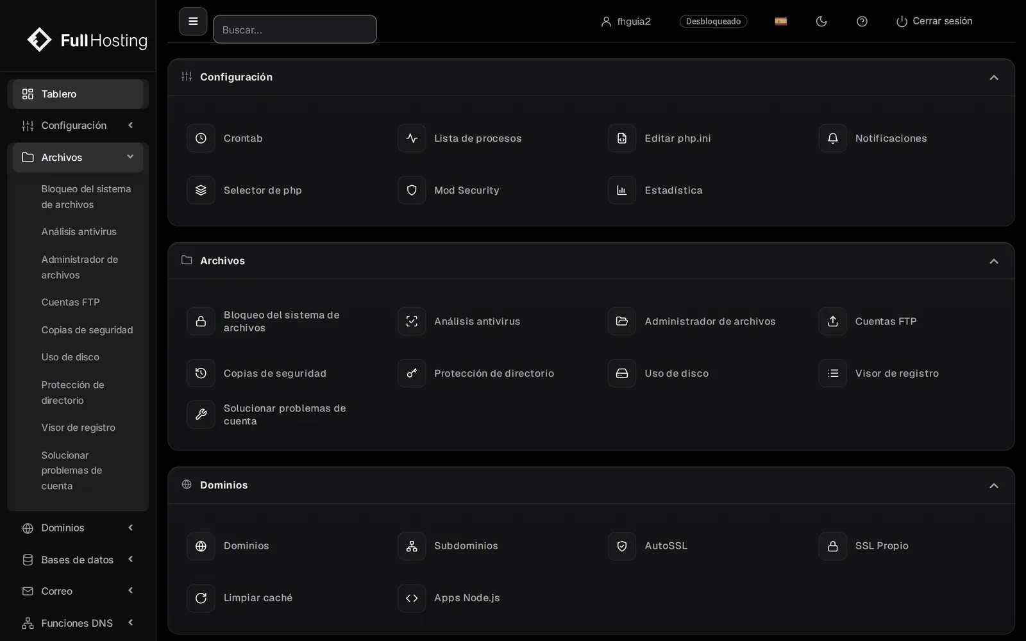
Task: Open Análisis antivirus scan icon
Action: click(412, 321)
